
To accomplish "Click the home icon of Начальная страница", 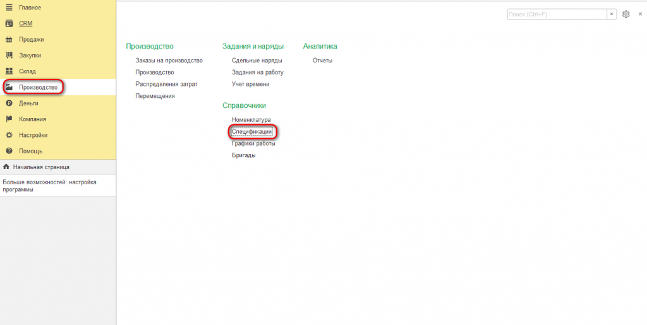I will 6,167.
